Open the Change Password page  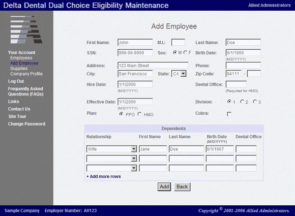(26, 124)
